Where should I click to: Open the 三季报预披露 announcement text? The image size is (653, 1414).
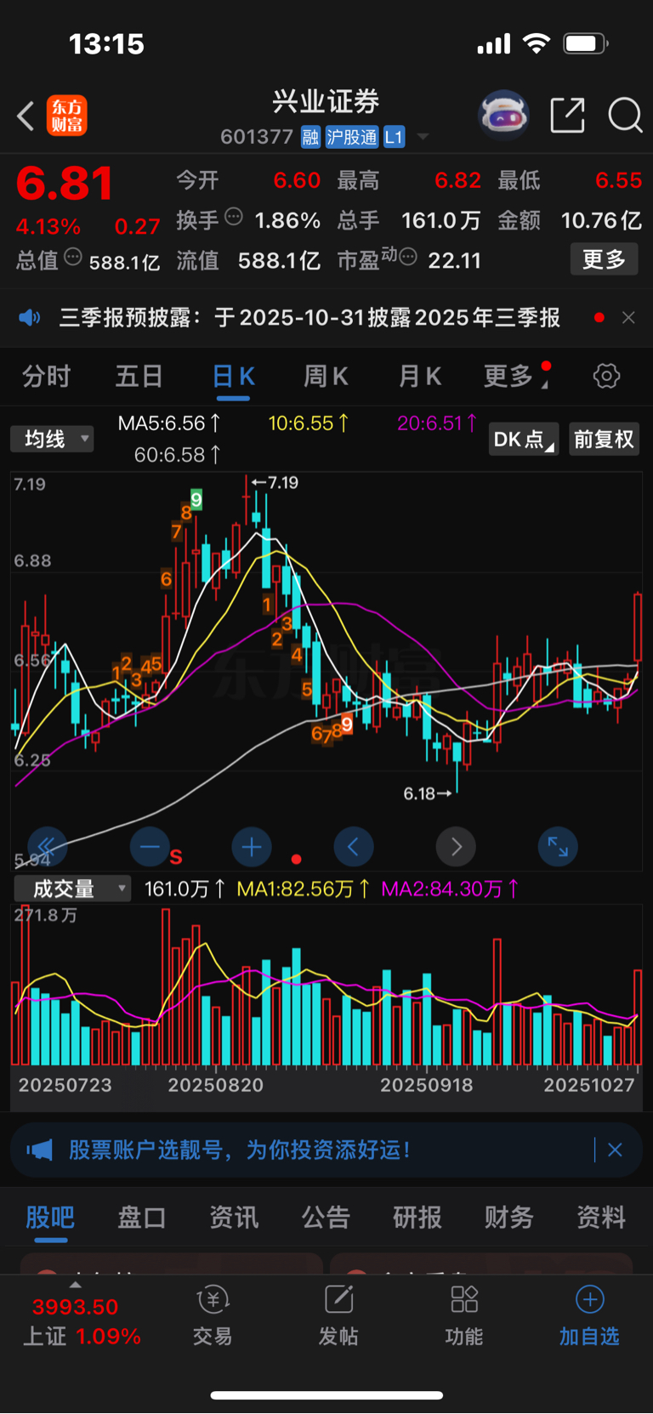pyautogui.click(x=309, y=318)
